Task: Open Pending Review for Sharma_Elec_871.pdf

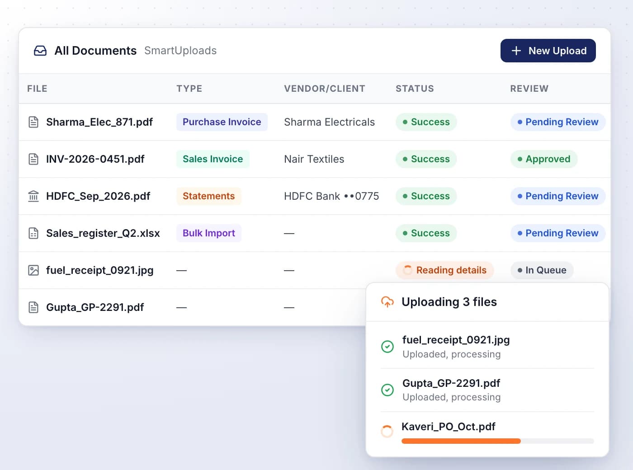Action: [x=558, y=122]
